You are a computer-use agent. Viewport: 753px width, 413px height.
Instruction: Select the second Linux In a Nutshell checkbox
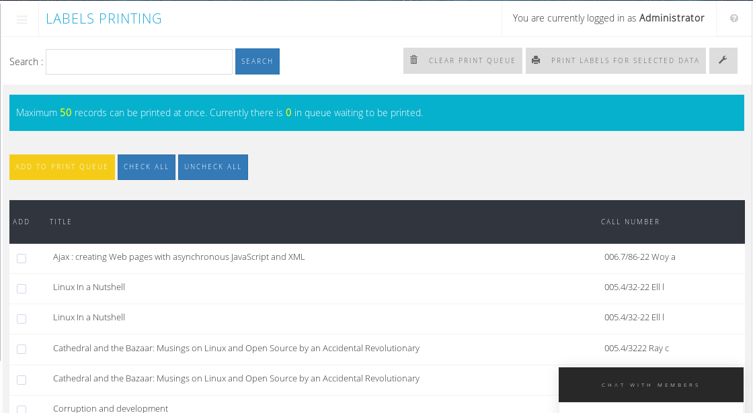[22, 319]
